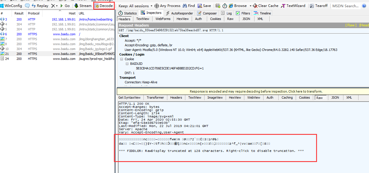Open Find sessions dialog

189,6
